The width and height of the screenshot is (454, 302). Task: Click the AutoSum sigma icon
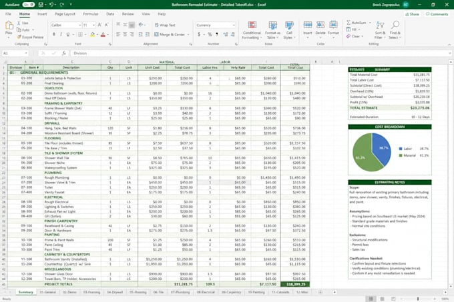pos(349,23)
